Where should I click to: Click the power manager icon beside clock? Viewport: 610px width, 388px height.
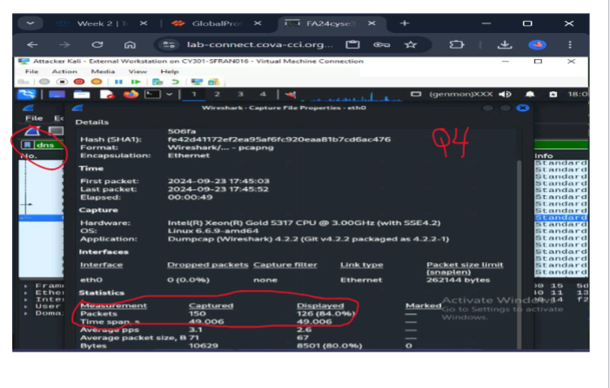553,95
